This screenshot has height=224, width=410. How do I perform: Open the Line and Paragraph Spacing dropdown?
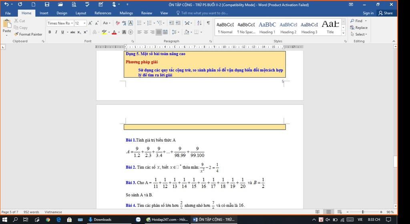(175, 32)
